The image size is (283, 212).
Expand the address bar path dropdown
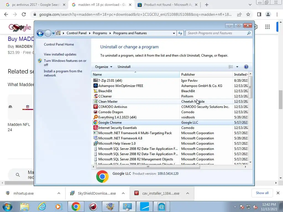coord(174,33)
